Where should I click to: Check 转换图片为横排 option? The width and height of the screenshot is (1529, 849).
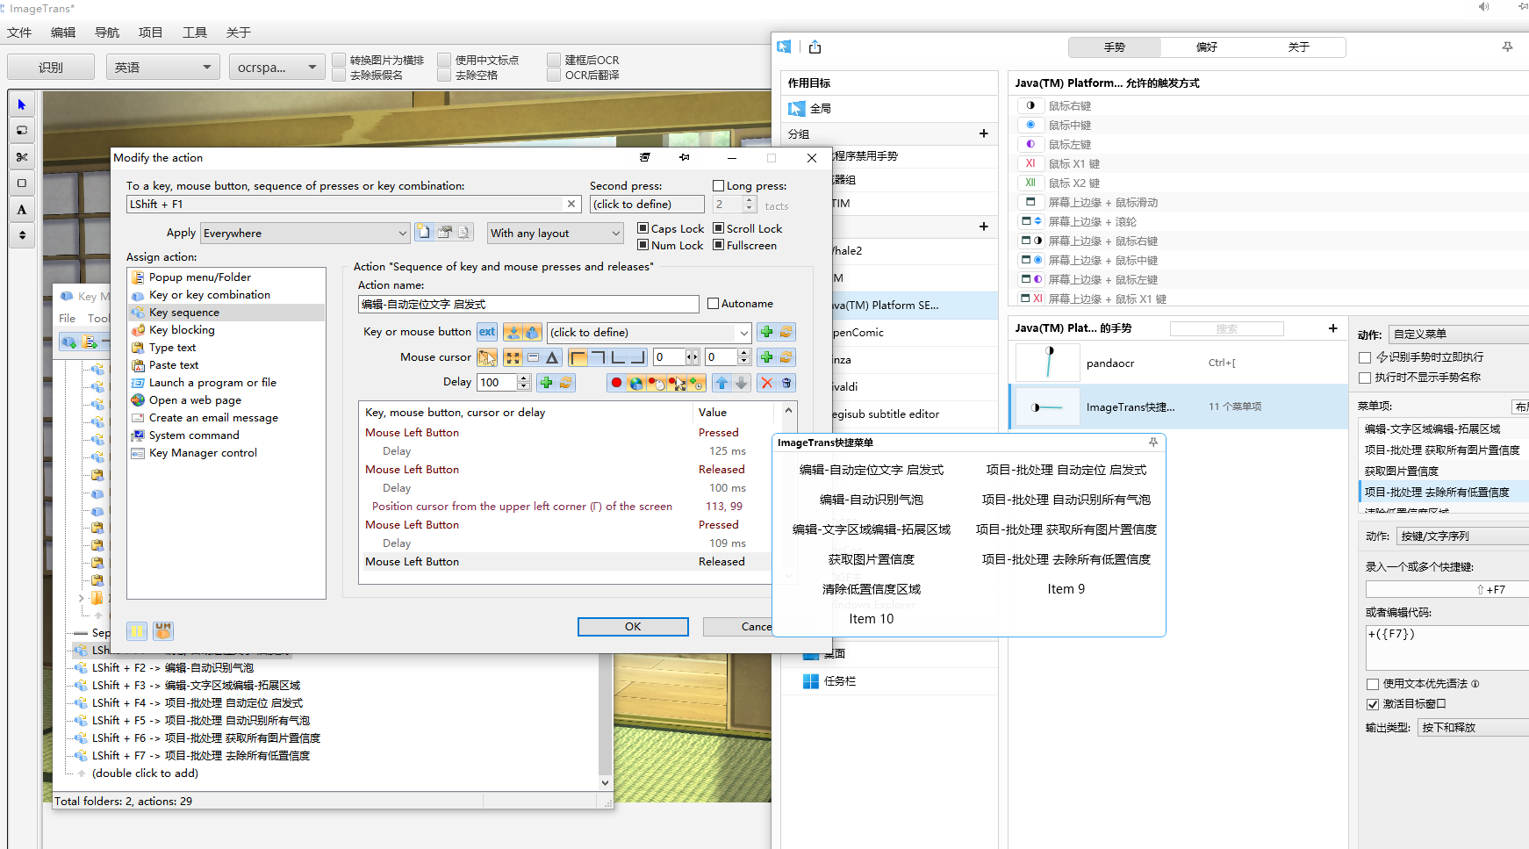339,60
